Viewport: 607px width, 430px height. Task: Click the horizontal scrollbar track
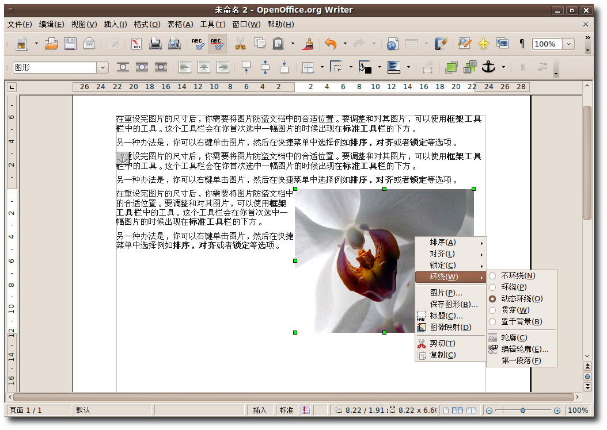[294, 397]
